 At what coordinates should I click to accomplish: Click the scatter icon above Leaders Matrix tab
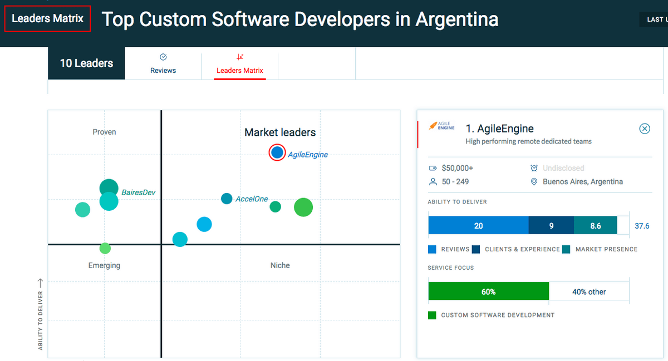240,57
